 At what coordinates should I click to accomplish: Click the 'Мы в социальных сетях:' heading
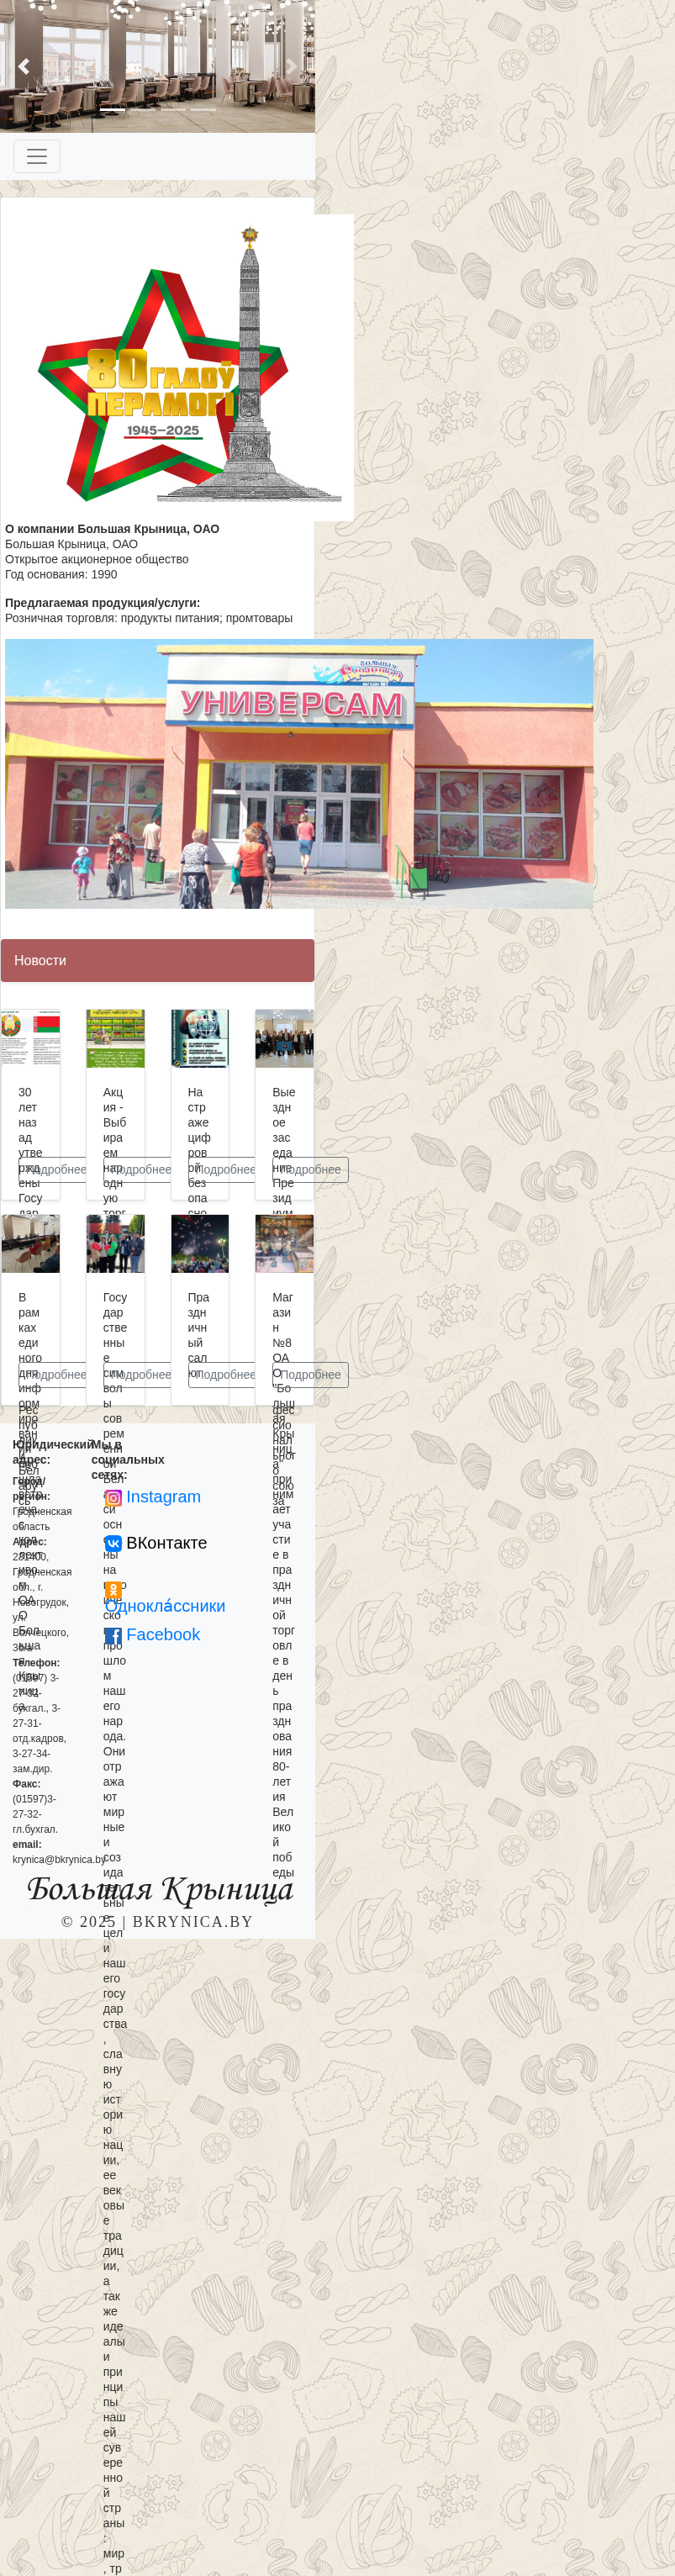(127, 1460)
